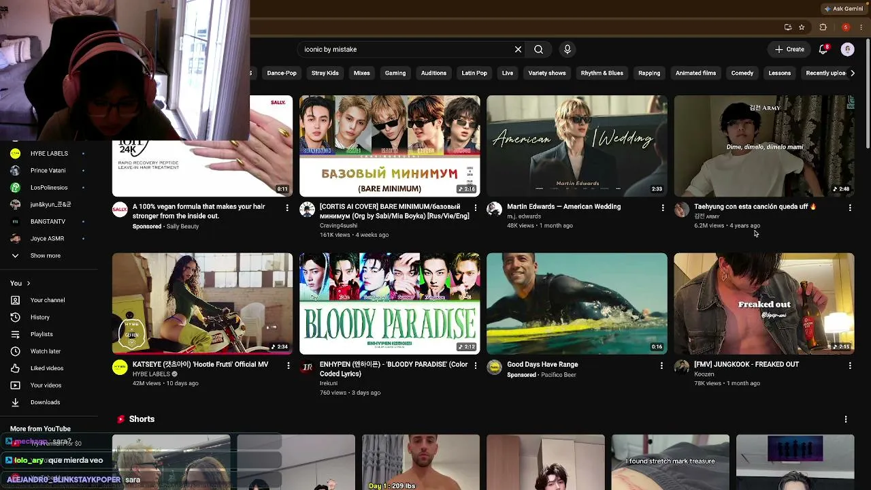This screenshot has height=490, width=871.
Task: Open Liked videos in sidebar
Action: tap(49, 368)
